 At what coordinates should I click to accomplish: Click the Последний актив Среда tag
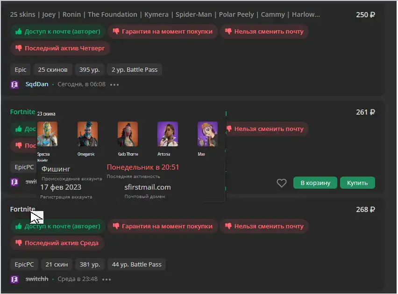click(57, 243)
